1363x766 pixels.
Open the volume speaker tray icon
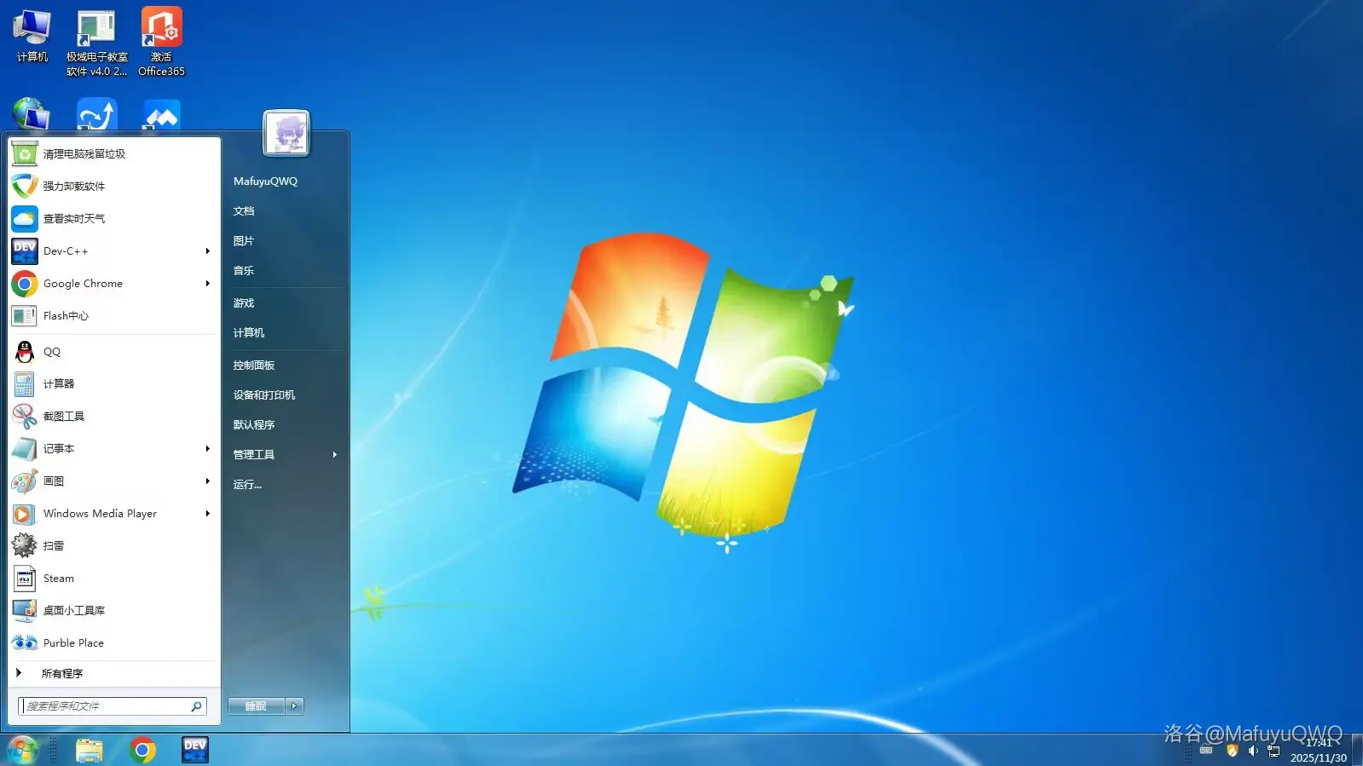click(x=1253, y=751)
